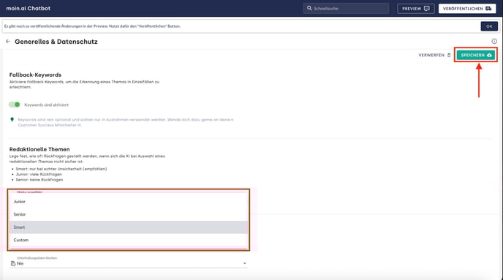Click the 'Smart: nur bei echter Unsicherheit' bullet

[x=61, y=169]
